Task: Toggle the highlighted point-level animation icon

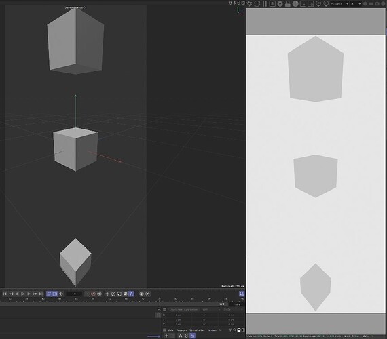Action: (x=131, y=294)
